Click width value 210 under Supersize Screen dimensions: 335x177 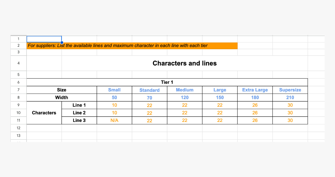(290, 98)
